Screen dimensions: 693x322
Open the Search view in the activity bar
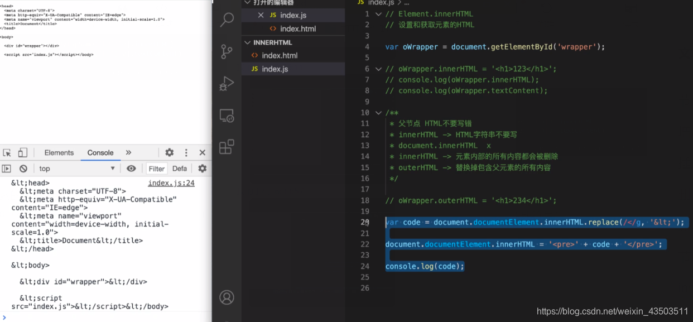pos(227,20)
